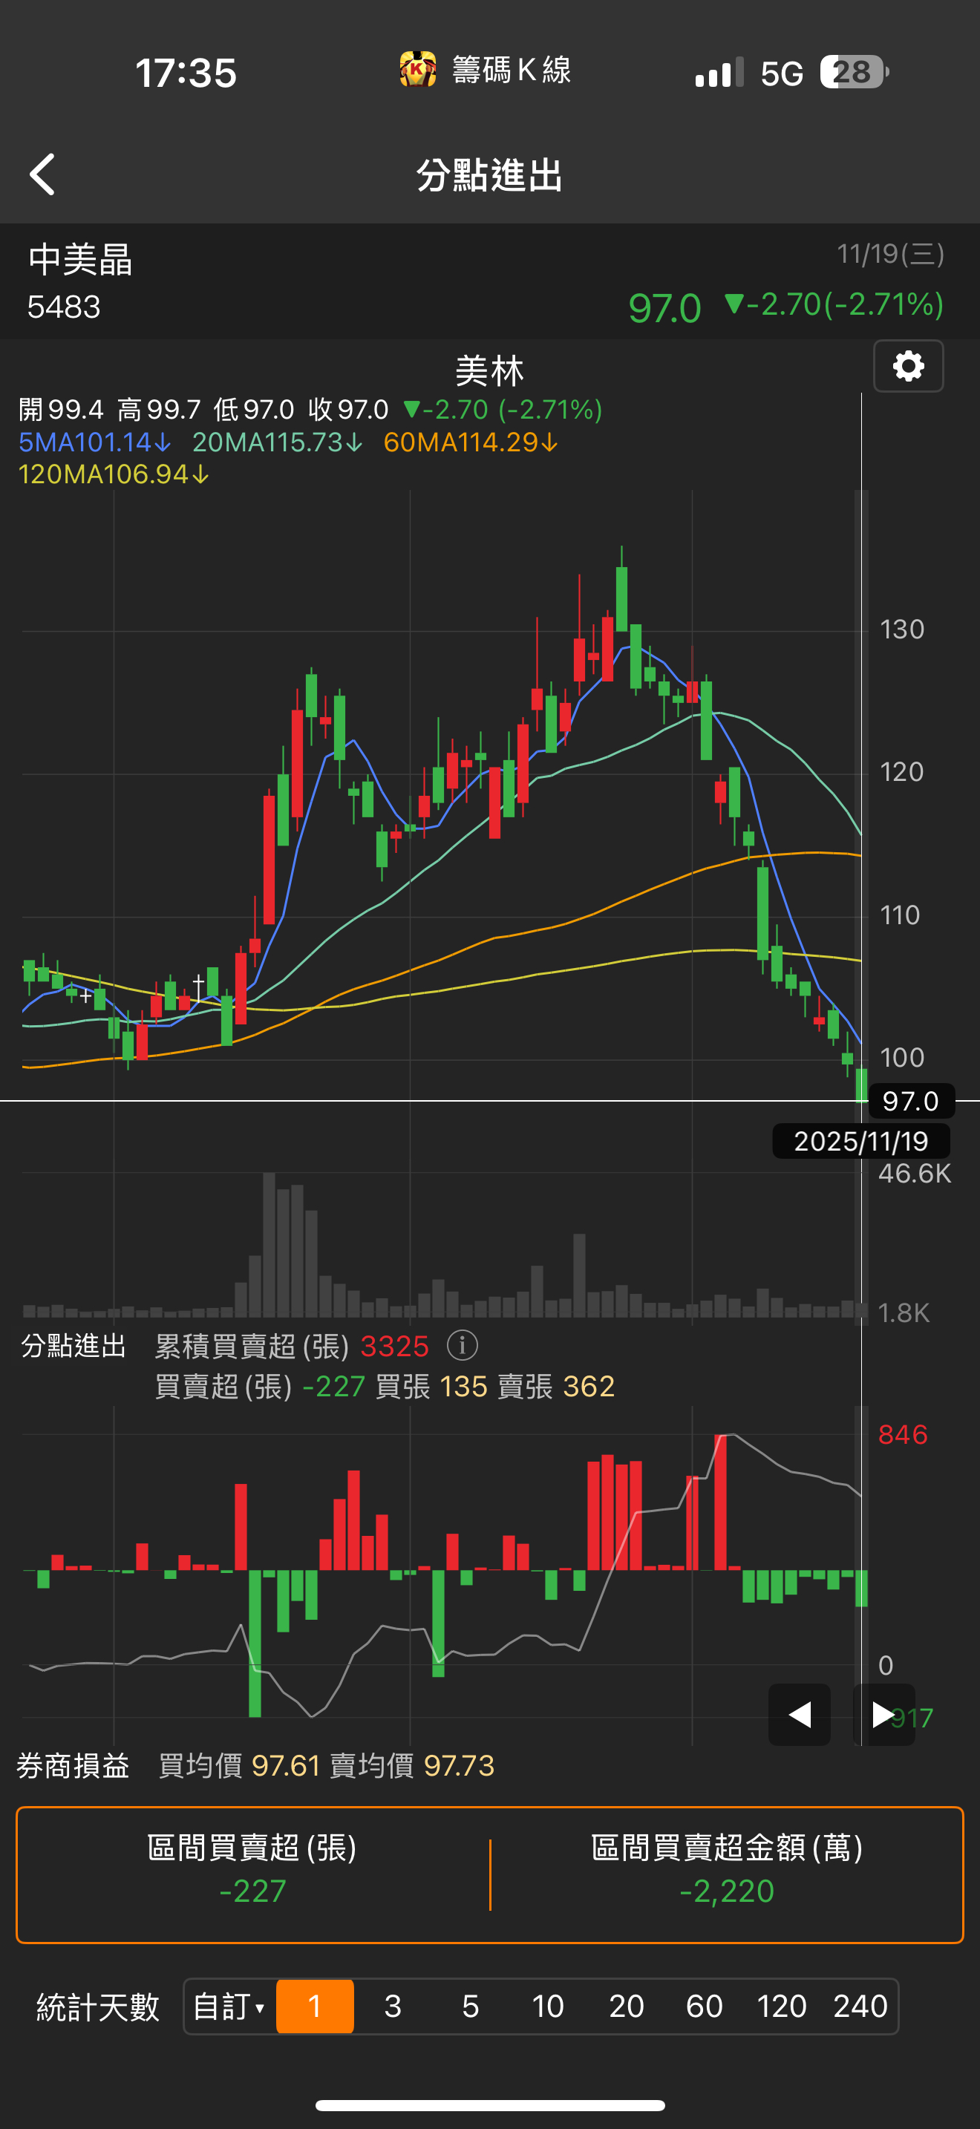Screen dimensions: 980x2129
Task: Tap the 130 price axis label
Action: click(901, 629)
